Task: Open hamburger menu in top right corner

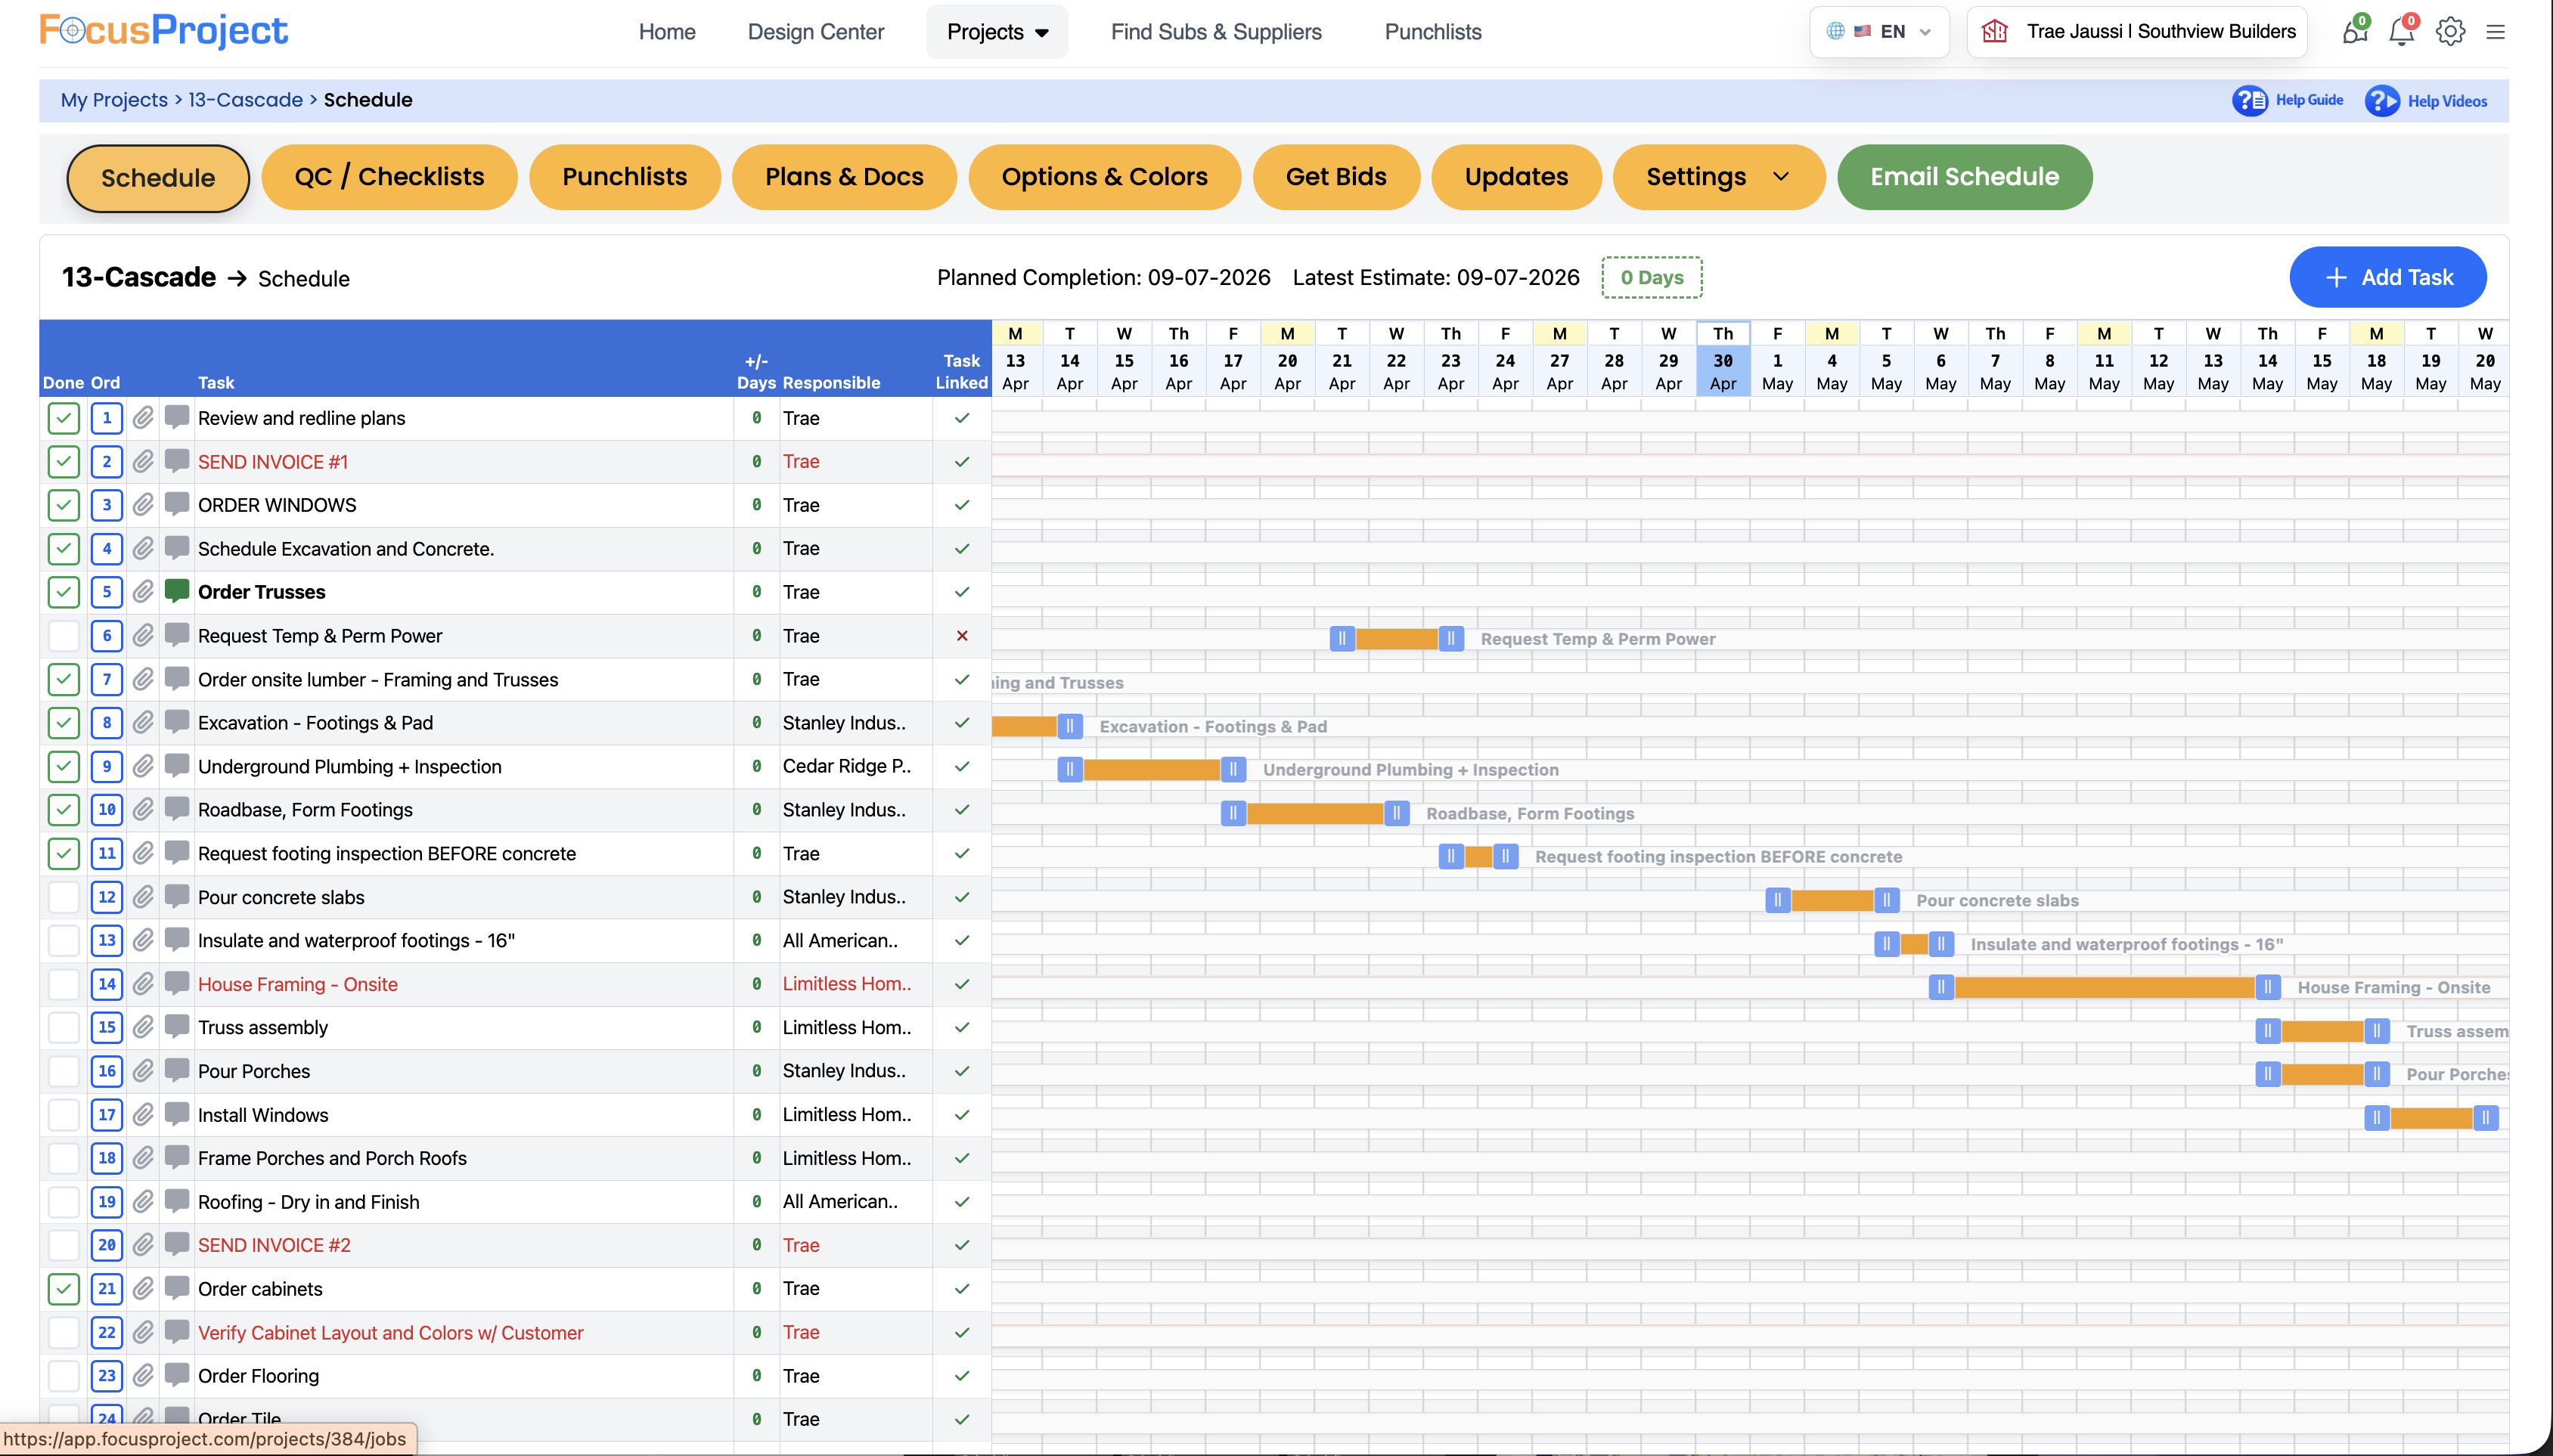Action: pos(2496,31)
